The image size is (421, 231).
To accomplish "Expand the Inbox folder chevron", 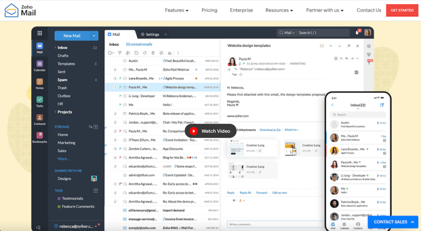I will 55,47.
